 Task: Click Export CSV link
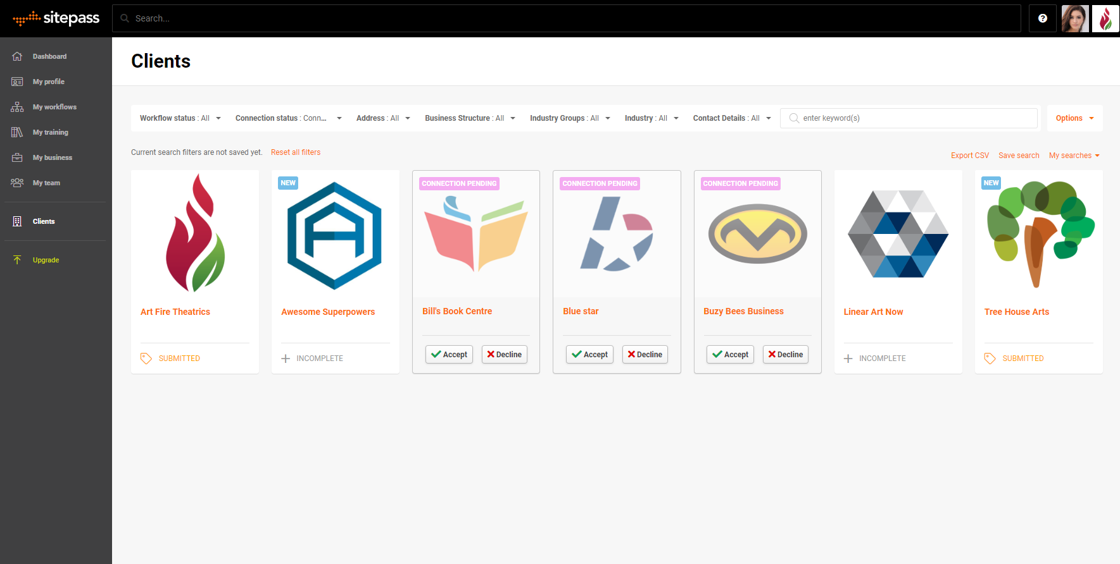coord(970,156)
